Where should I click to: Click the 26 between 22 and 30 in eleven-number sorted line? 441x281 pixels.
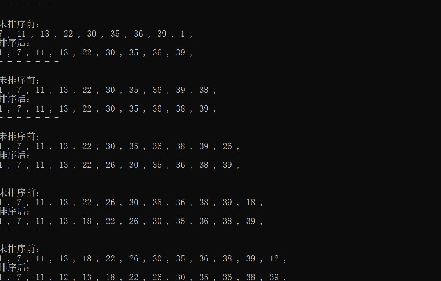tap(110, 165)
